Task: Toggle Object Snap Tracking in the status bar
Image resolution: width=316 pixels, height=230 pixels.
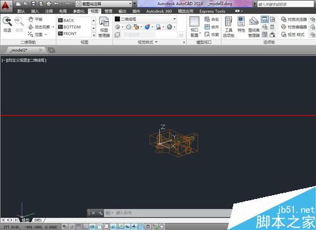Action: 113,227
